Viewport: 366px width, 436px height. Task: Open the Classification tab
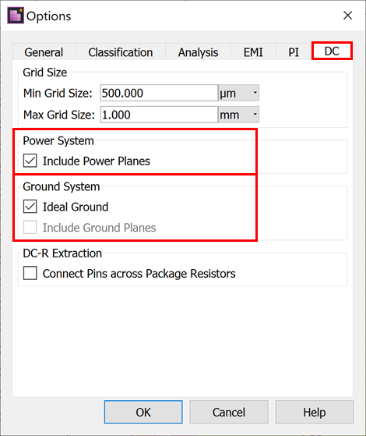121,52
